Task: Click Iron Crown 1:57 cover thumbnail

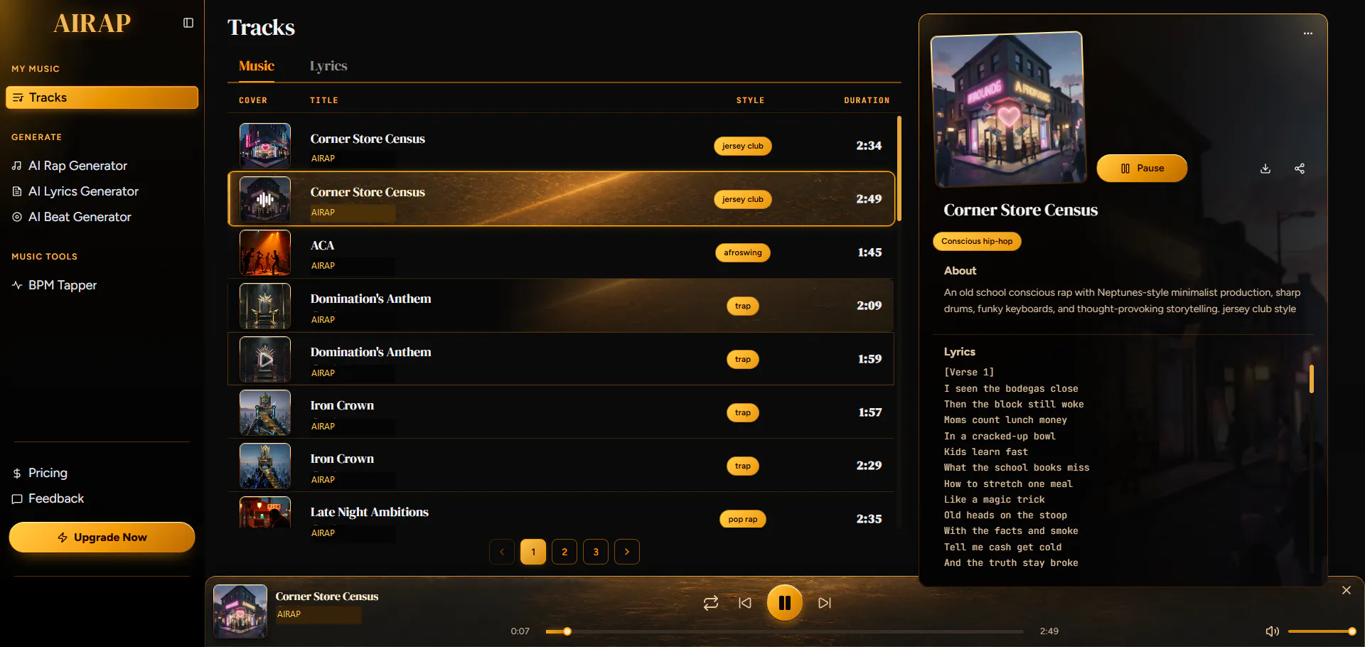Action: click(x=265, y=412)
